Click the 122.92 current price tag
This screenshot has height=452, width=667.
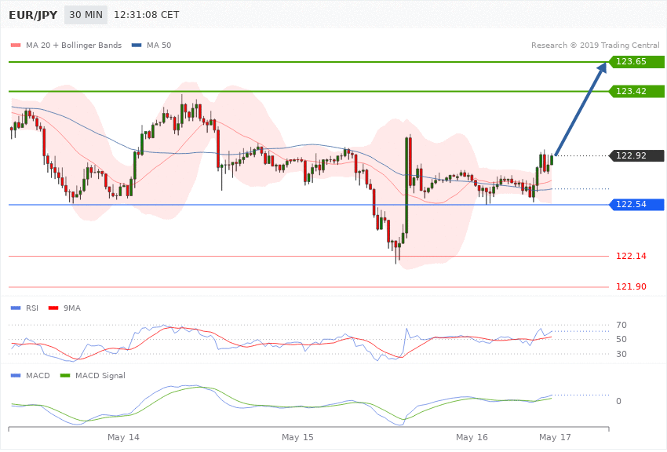click(x=636, y=155)
